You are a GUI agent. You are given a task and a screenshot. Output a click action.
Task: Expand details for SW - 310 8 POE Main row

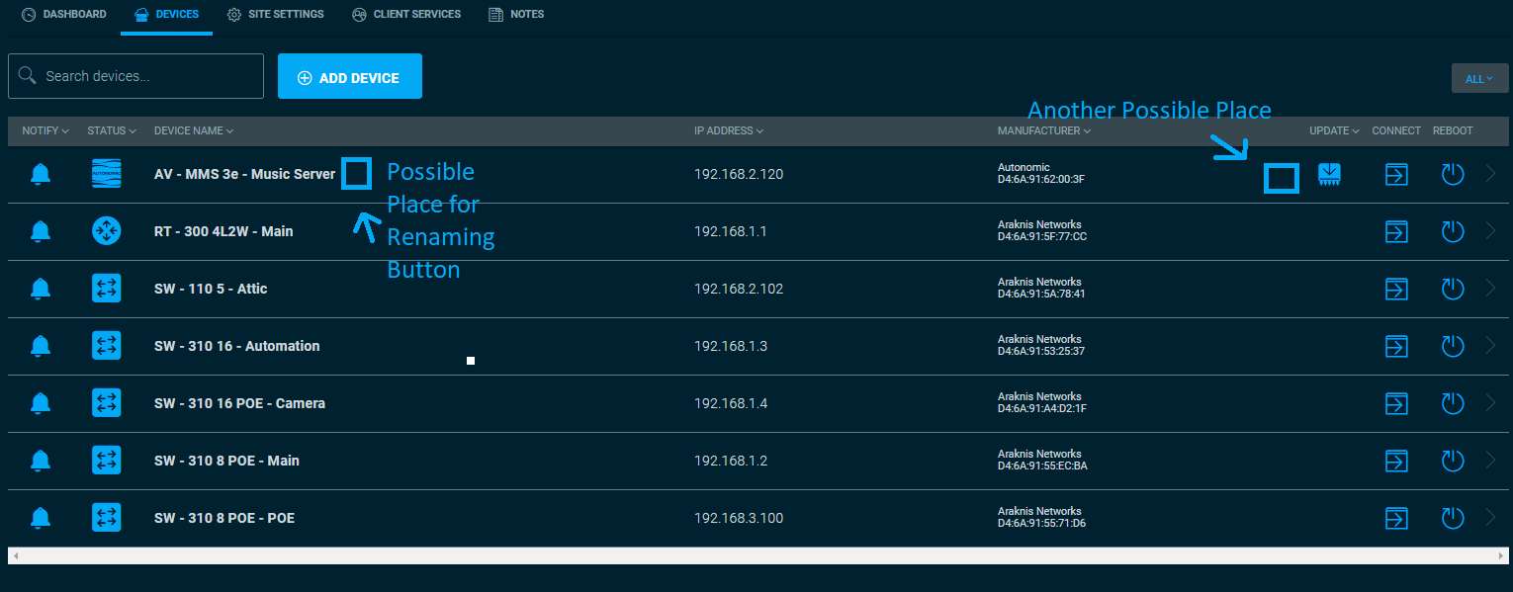pyautogui.click(x=1491, y=461)
